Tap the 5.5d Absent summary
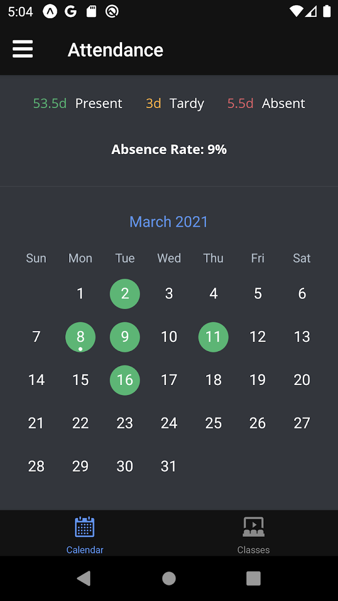338x601 pixels. coord(266,103)
